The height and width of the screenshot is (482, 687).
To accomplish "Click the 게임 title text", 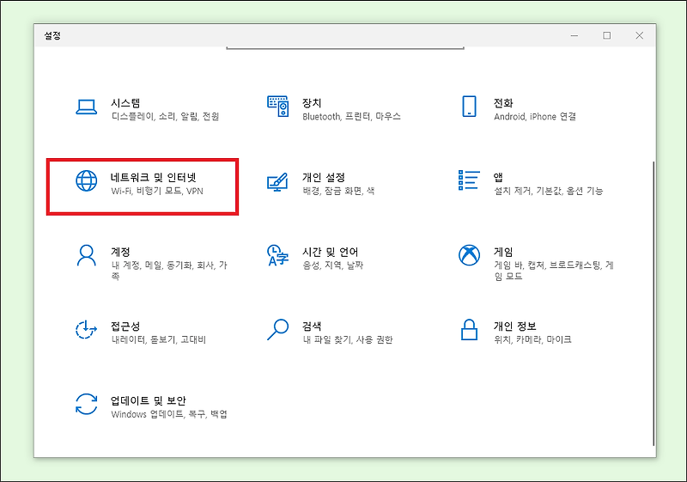I will (x=503, y=252).
